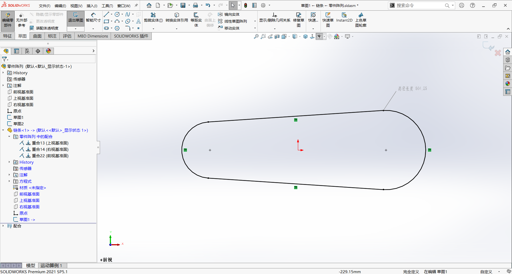Switch to 运动算例 1 tab
Viewport: 512px width, 274px height.
tap(51, 265)
